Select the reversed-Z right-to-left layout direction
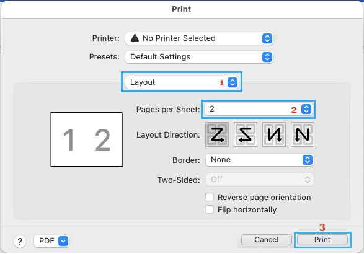This screenshot has height=254, width=364. click(246, 134)
